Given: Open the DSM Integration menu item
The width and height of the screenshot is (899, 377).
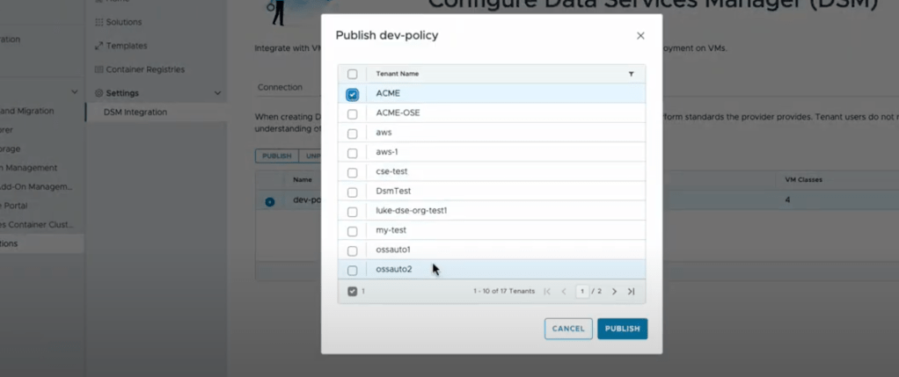Looking at the screenshot, I should click(135, 112).
